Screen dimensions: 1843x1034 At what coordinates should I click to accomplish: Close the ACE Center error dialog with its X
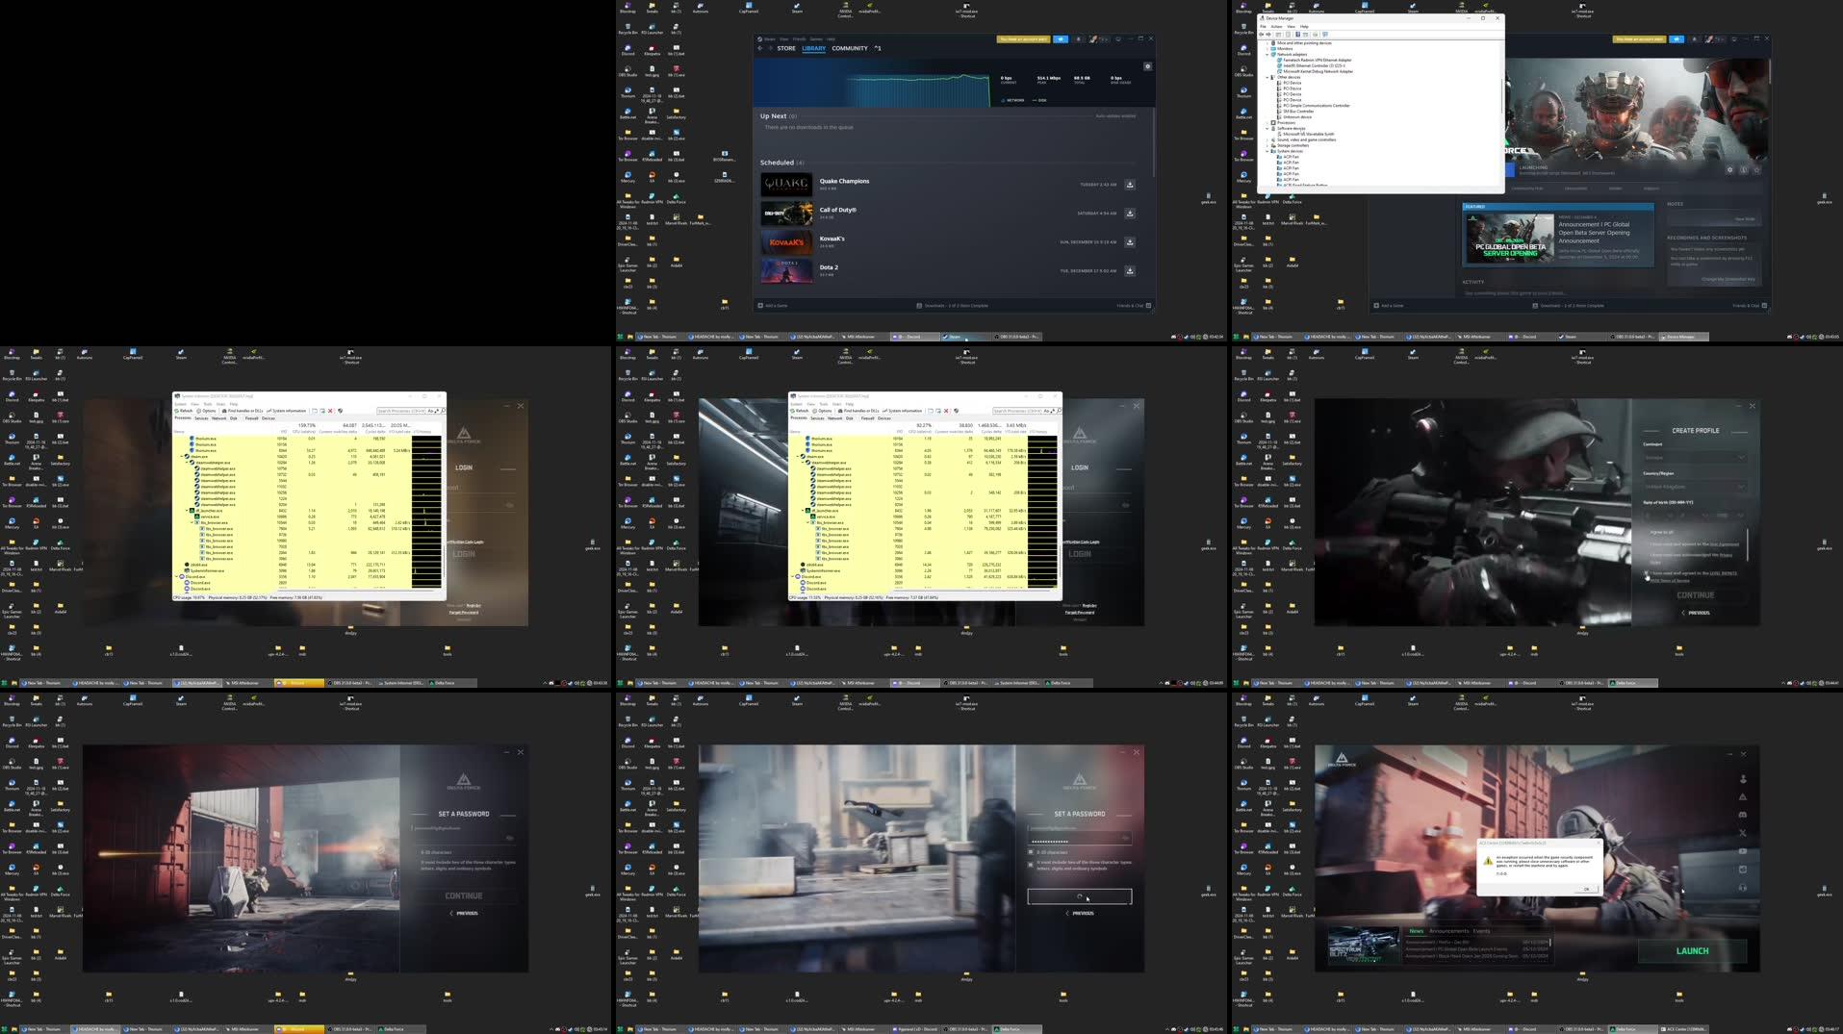(x=1597, y=843)
